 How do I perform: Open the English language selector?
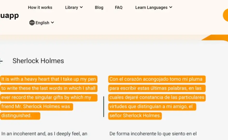pyautogui.click(x=42, y=23)
